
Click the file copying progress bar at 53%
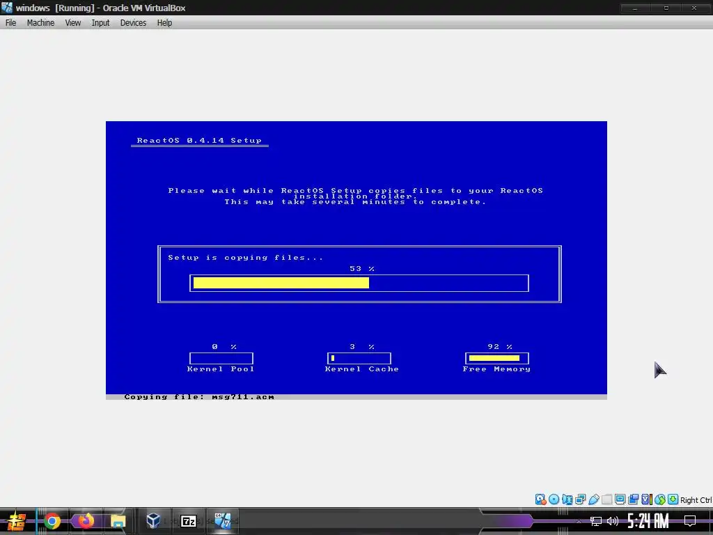pyautogui.click(x=359, y=283)
